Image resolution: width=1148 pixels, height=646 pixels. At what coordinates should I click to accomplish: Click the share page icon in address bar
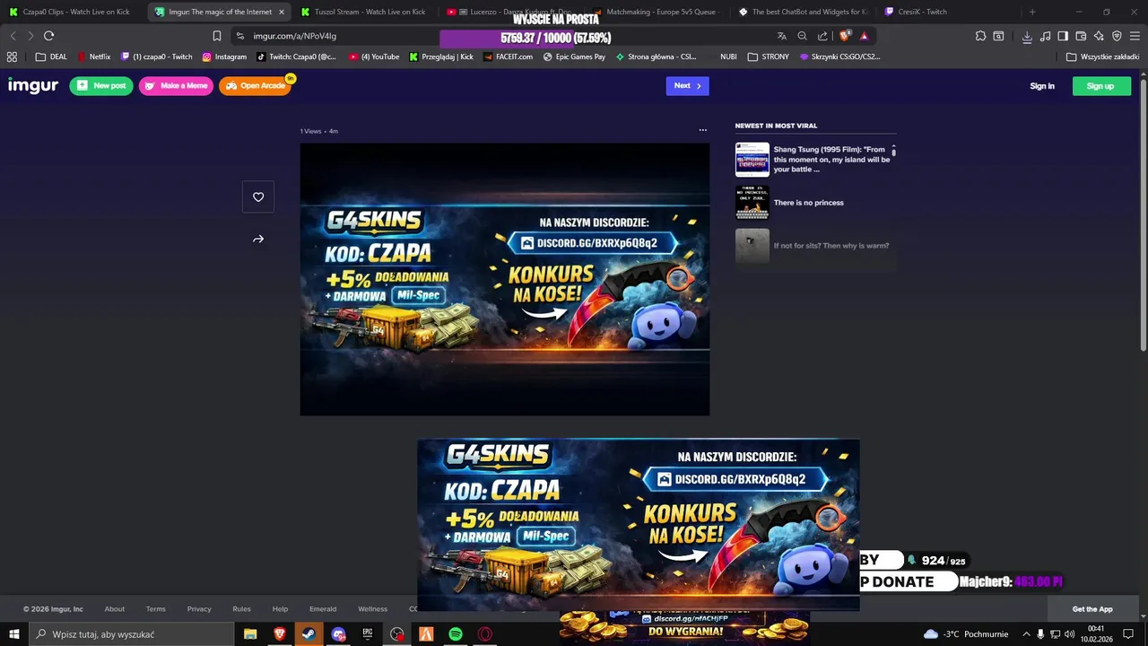pos(822,36)
